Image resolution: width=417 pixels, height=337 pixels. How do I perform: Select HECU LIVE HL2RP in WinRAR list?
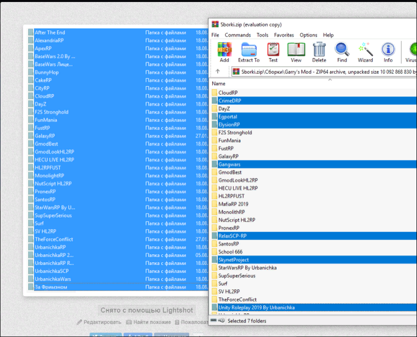[314, 188]
